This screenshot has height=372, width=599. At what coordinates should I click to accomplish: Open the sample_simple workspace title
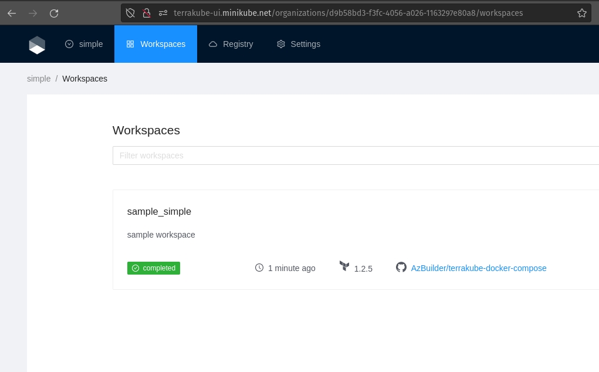pos(159,211)
